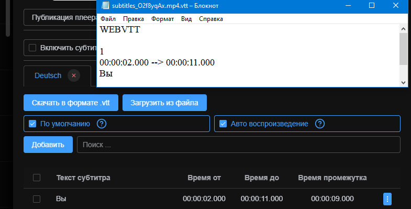The width and height of the screenshot is (411, 209).
Task: Open help icon next to Авто воспроизведение
Action: click(x=320, y=124)
